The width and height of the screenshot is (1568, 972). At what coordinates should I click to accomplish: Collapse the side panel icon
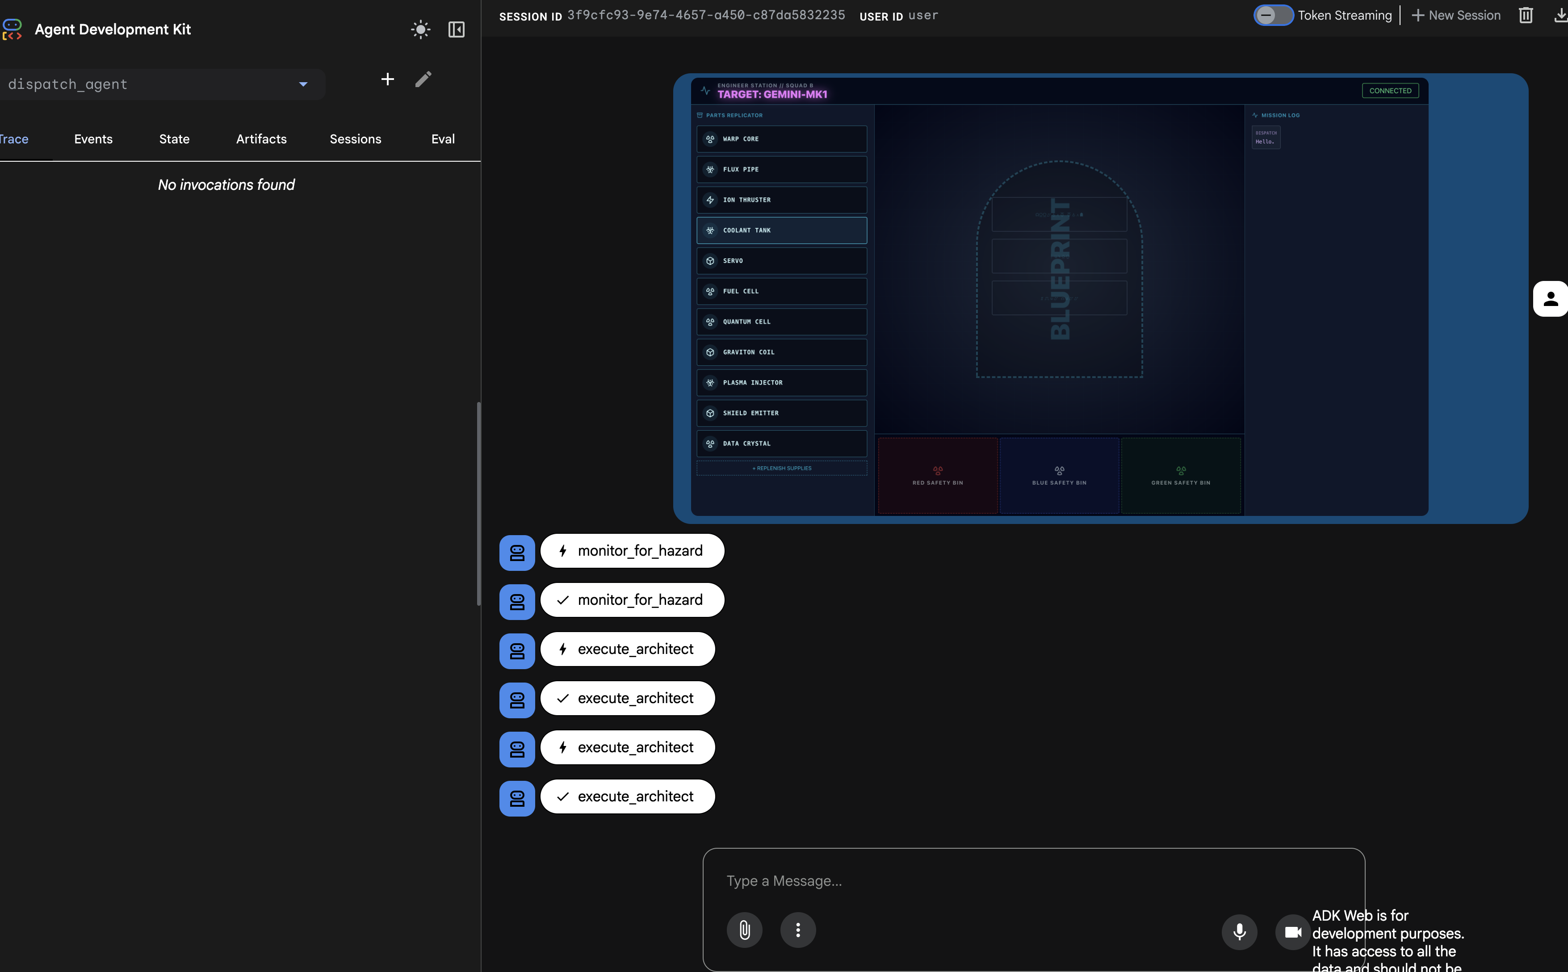tap(457, 29)
